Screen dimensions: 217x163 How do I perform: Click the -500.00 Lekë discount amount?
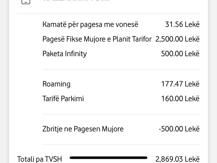pos(179,129)
